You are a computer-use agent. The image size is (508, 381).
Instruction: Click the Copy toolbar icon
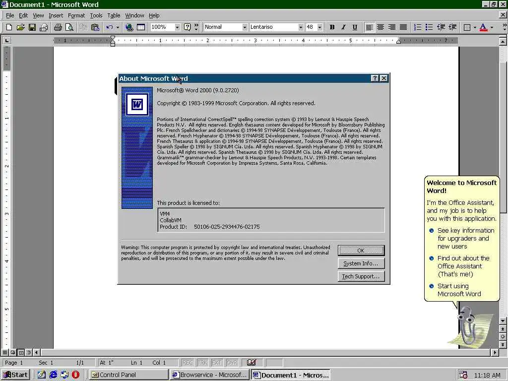click(83, 27)
